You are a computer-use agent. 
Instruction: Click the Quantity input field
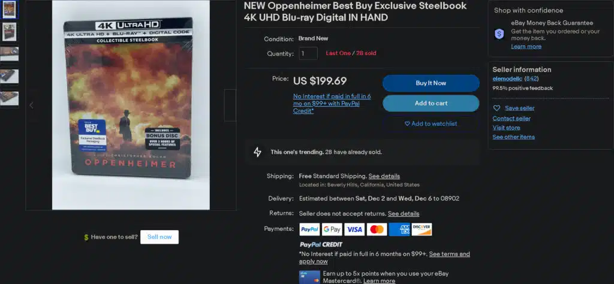(x=308, y=53)
